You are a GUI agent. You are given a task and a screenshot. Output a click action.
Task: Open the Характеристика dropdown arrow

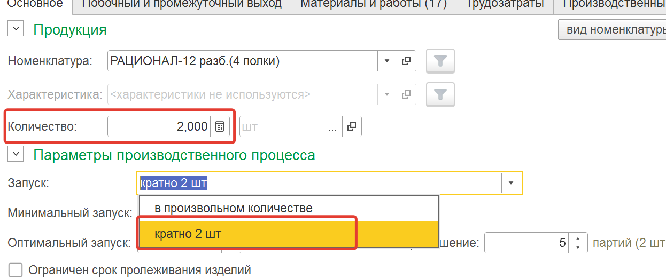coord(387,95)
